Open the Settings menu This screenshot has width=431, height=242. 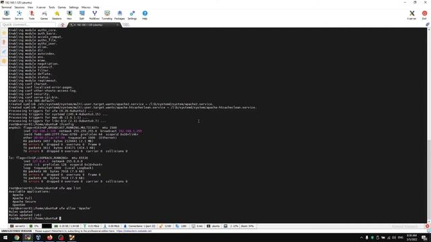(x=73, y=7)
